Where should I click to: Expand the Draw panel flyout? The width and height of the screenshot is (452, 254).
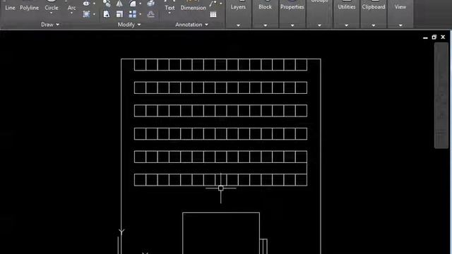click(50, 25)
